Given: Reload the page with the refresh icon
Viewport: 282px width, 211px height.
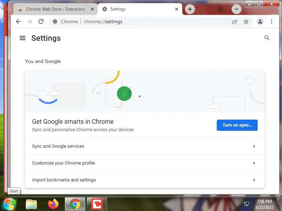Looking at the screenshot, I should (x=41, y=21).
